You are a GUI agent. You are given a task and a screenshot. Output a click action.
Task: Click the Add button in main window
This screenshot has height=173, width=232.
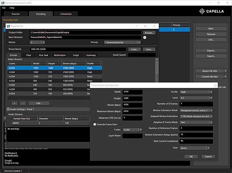tap(211, 29)
